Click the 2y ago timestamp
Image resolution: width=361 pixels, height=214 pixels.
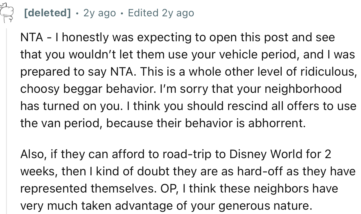[99, 13]
